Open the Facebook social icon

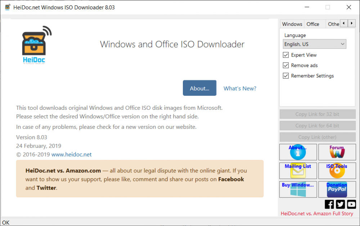[x=329, y=204]
